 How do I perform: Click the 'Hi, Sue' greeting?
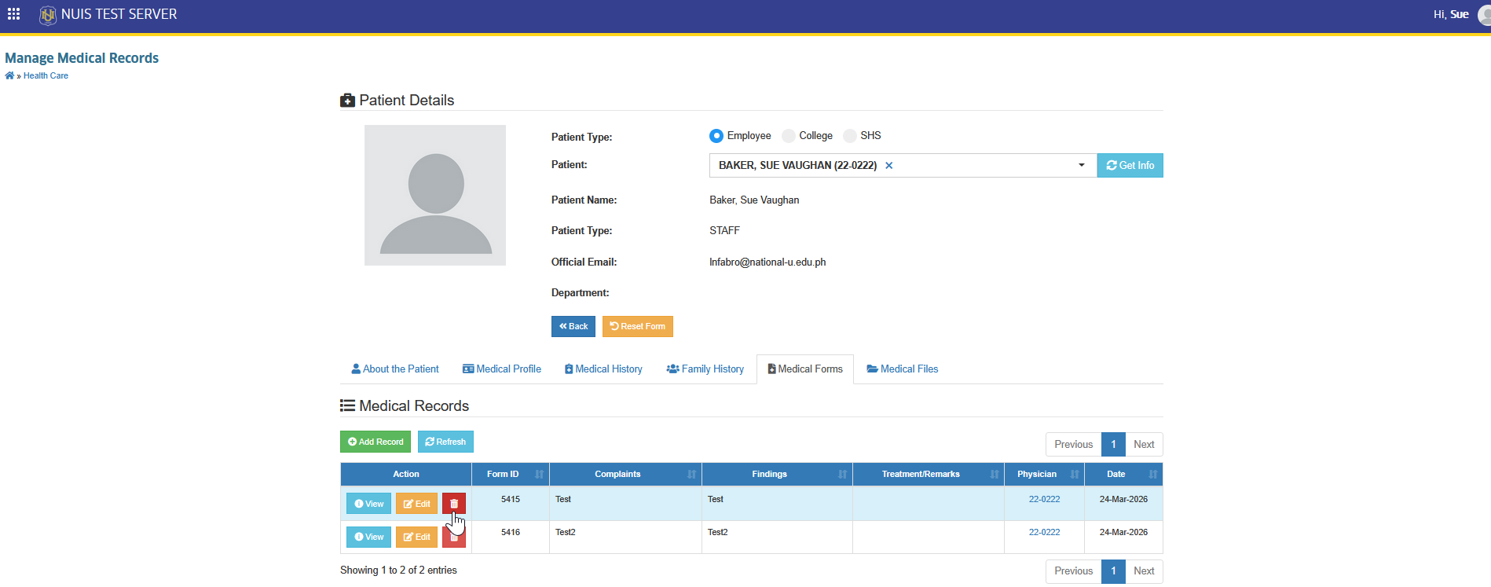point(1451,14)
